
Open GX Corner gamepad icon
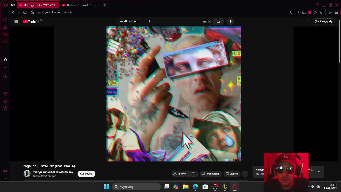13,5
